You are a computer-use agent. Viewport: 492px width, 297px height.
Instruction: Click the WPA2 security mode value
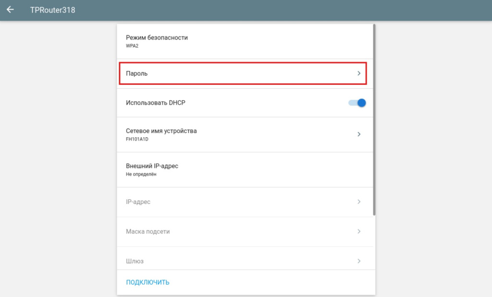pyautogui.click(x=132, y=46)
